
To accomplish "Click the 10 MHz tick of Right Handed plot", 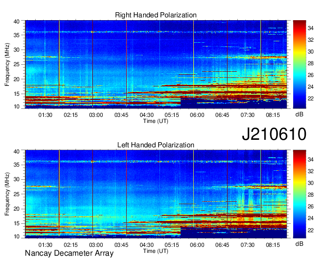I will click(17, 107).
